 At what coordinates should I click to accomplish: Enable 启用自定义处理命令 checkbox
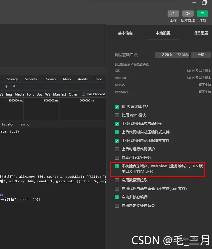coord(117,206)
